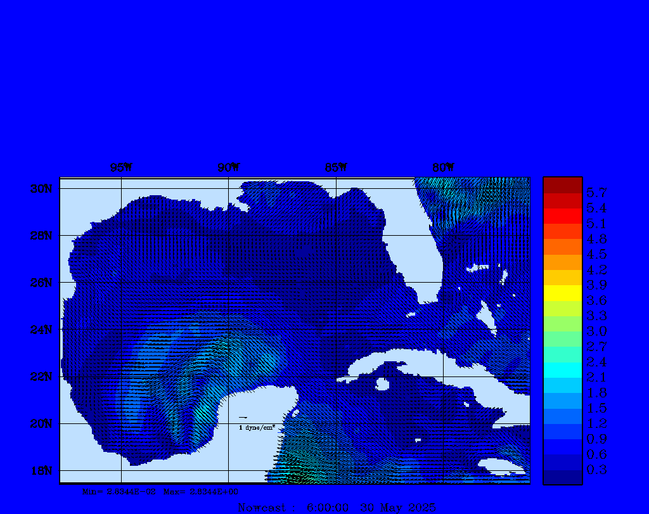Pick the cyan 2.1 legend color
This screenshot has width=649, height=514.
[562, 369]
